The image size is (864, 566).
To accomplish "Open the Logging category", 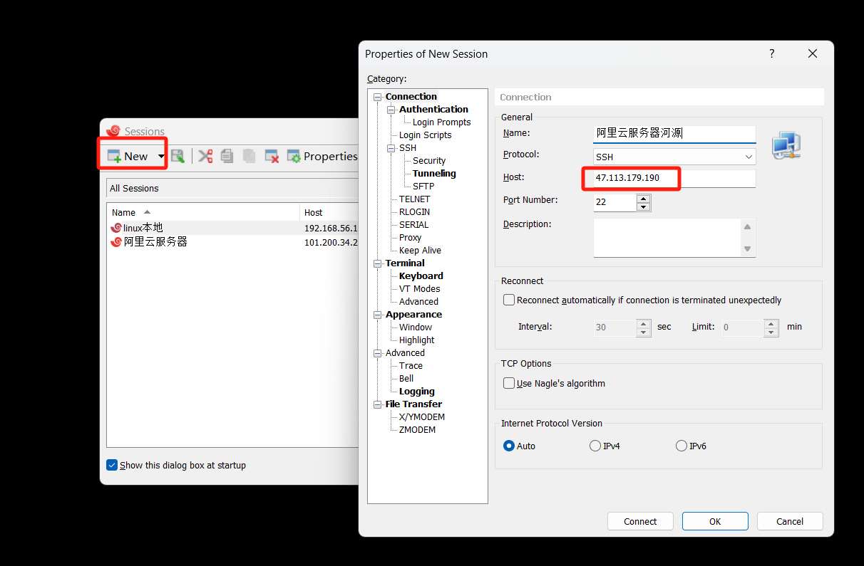I will (416, 392).
